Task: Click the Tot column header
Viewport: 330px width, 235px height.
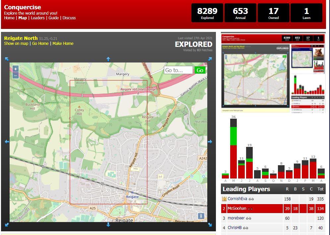Action: click(x=320, y=189)
